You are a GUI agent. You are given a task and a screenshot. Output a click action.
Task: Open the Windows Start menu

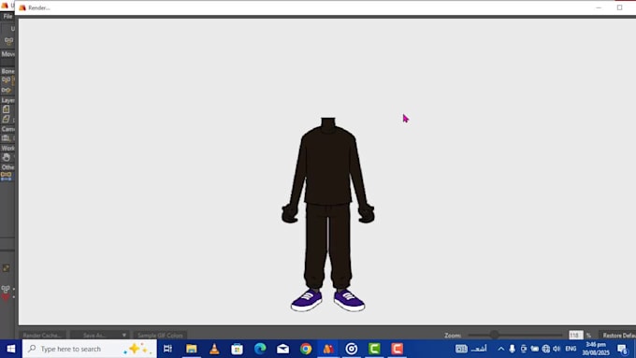point(11,349)
